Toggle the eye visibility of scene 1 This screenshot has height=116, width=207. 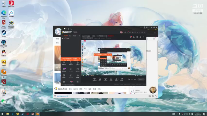click(x=62, y=38)
